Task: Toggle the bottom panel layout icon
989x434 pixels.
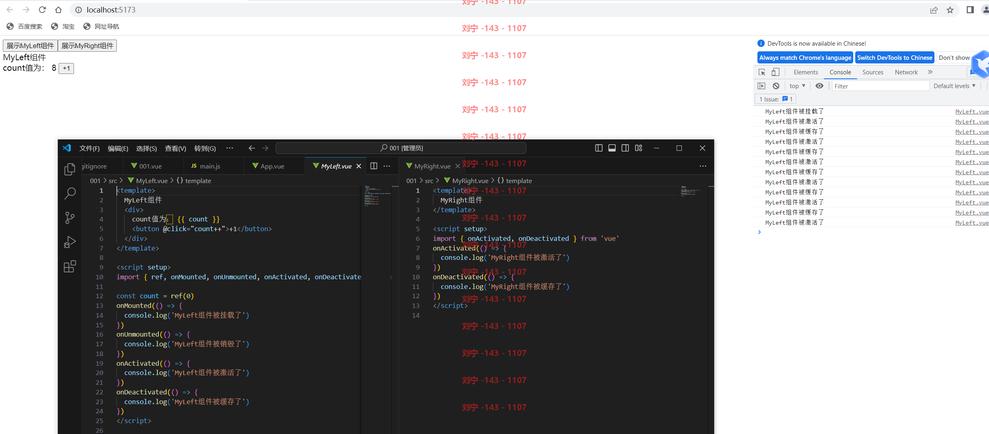Action: 612,148
